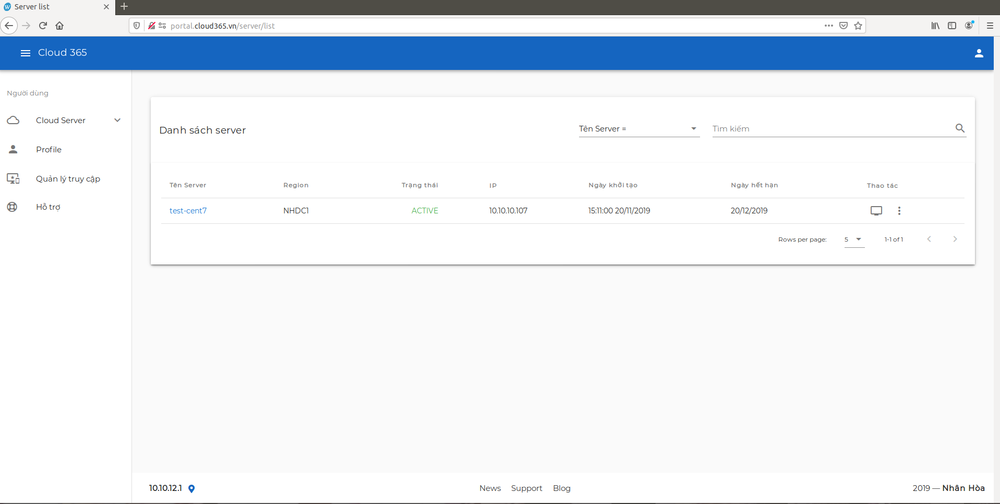Expand the Cloud Server submenu chevron
Screen dimensions: 1000x504
[x=117, y=120]
